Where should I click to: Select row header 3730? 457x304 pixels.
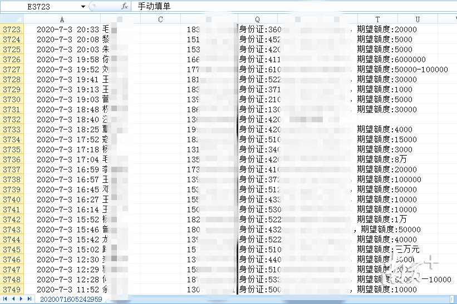(x=12, y=99)
